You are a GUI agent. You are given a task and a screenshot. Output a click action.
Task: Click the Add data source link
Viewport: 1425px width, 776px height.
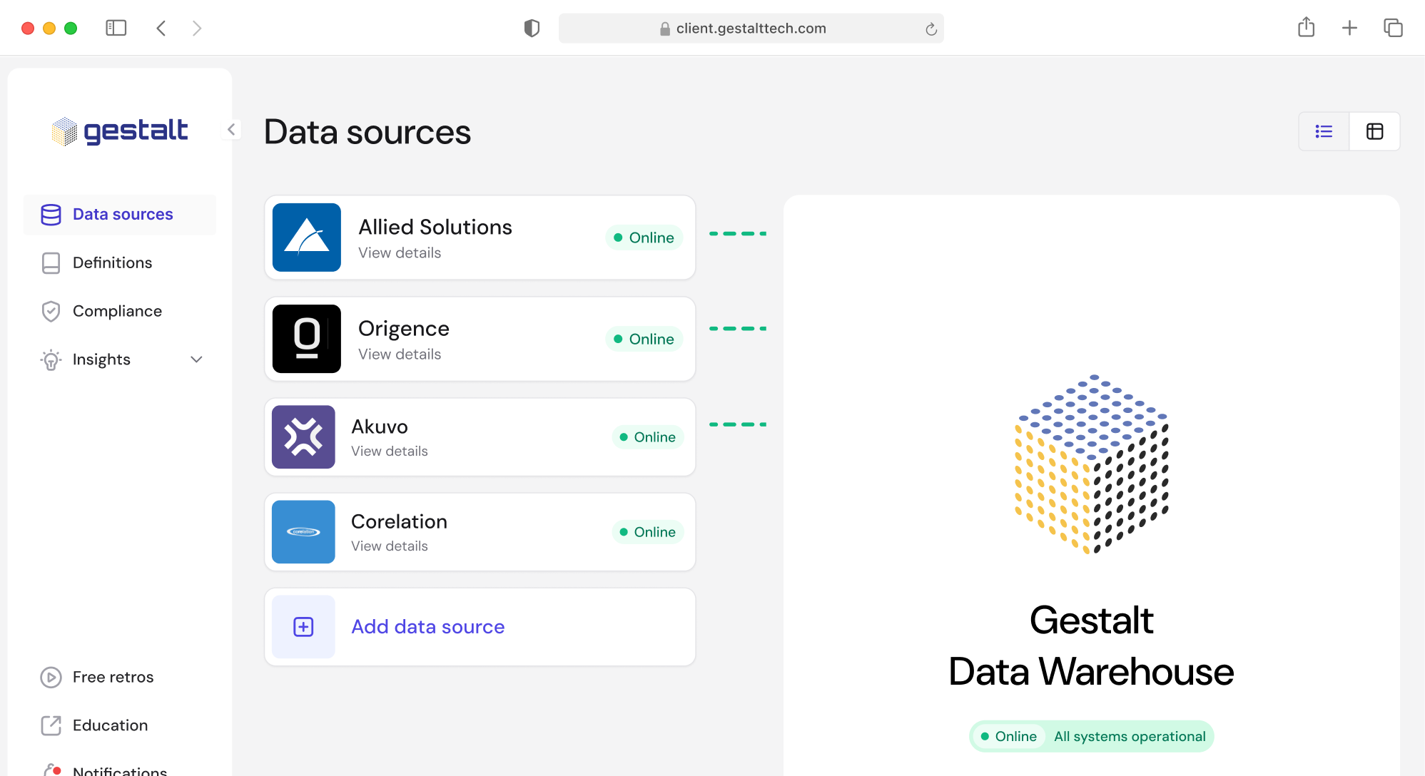pos(427,626)
